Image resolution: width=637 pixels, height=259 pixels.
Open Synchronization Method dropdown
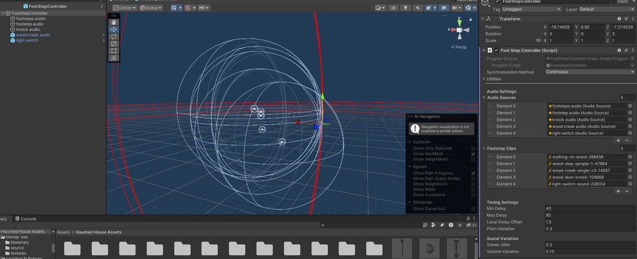[x=590, y=72]
